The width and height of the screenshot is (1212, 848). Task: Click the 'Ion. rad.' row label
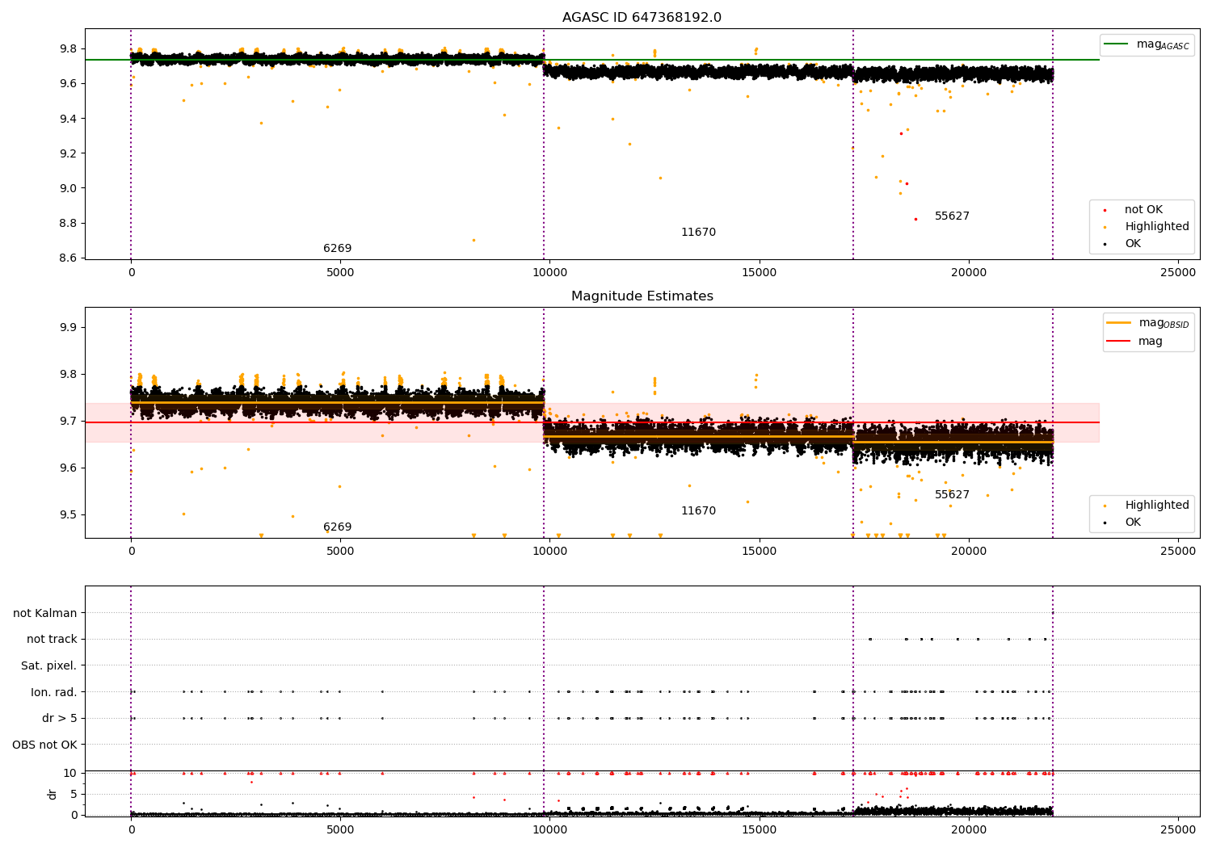coord(54,692)
